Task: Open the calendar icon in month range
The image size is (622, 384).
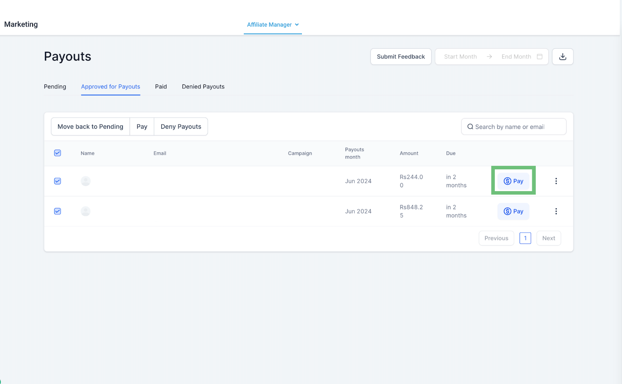Action: [540, 57]
